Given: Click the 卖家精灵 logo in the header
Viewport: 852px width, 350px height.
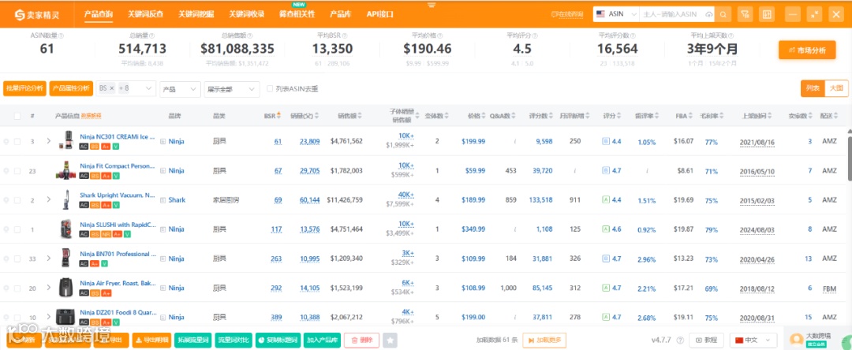Looking at the screenshot, I should (37, 14).
